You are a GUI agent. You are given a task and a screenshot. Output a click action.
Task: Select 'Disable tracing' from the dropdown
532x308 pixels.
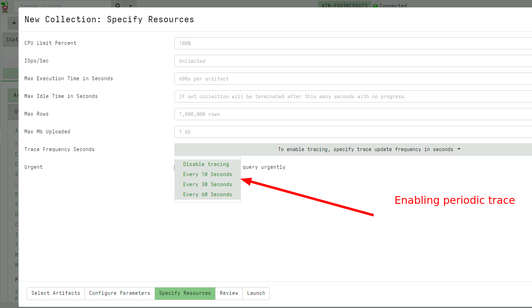(x=206, y=164)
